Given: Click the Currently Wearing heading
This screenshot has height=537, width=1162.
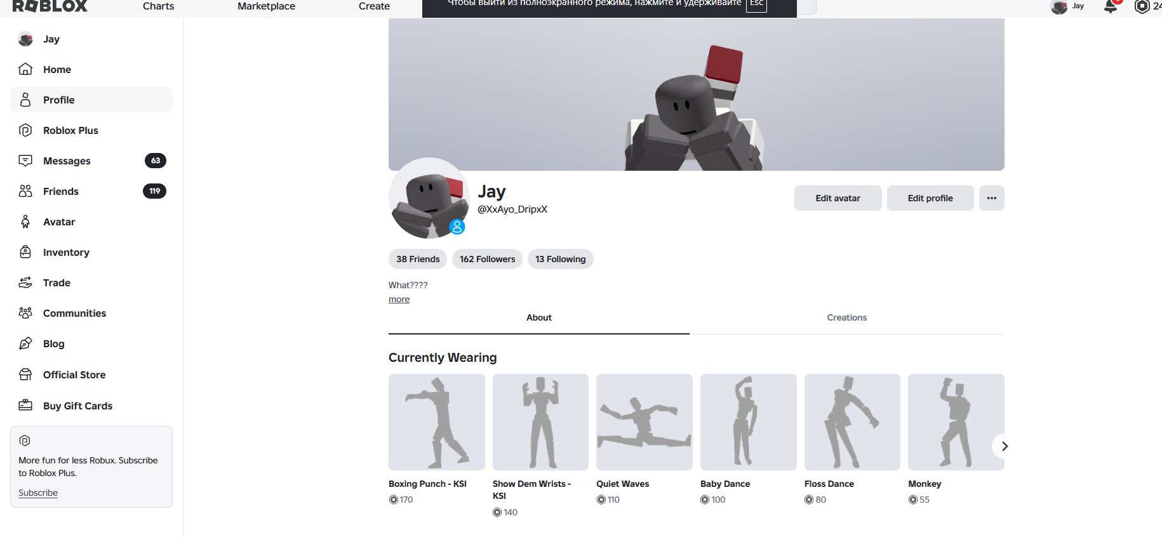Looking at the screenshot, I should coord(443,357).
